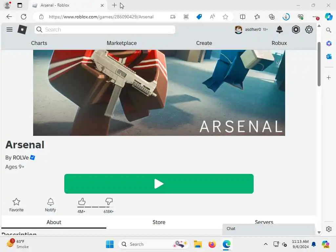The image size is (336, 252).
Task: Open the asdfser0 profile name
Action: click(x=253, y=29)
